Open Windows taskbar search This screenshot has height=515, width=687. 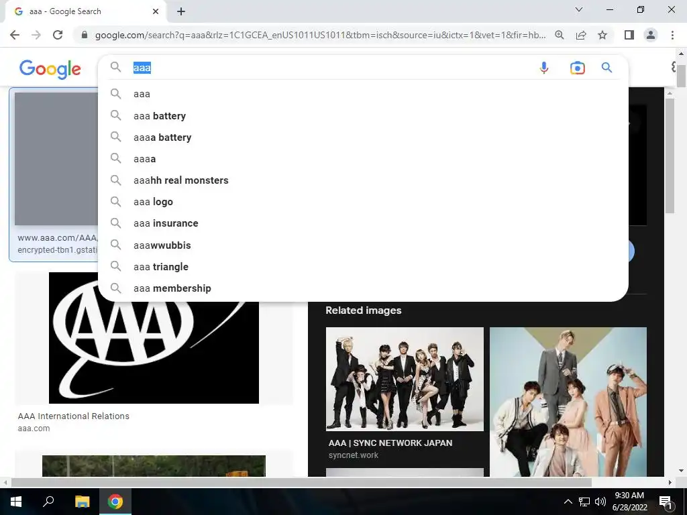pyautogui.click(x=48, y=502)
